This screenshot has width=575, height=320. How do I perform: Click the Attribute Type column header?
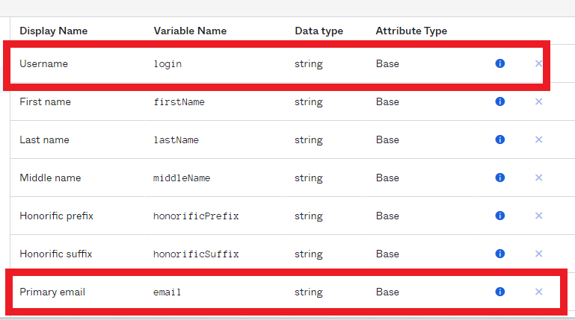coord(411,31)
